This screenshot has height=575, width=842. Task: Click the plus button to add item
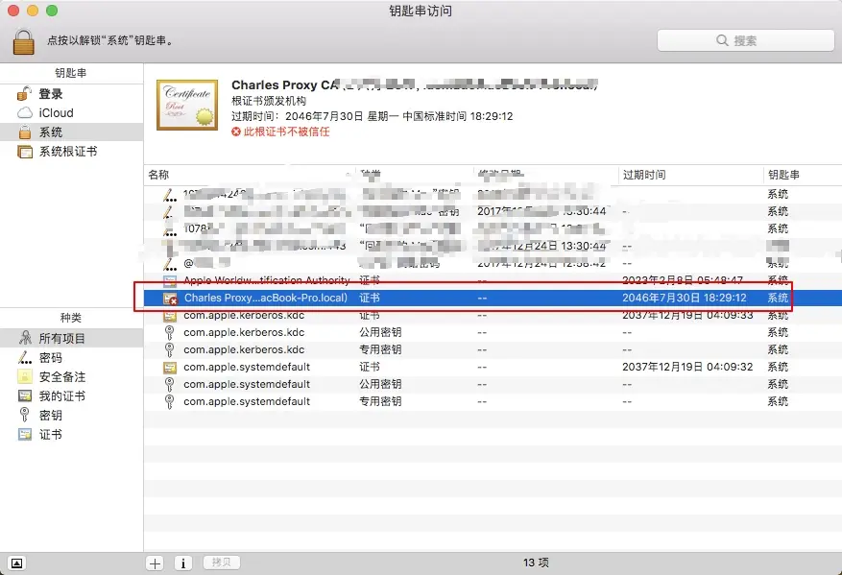(156, 563)
